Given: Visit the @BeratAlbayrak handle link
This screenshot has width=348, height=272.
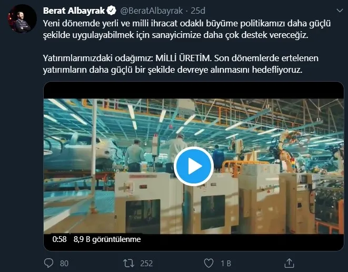Looking at the screenshot, I should (152, 11).
